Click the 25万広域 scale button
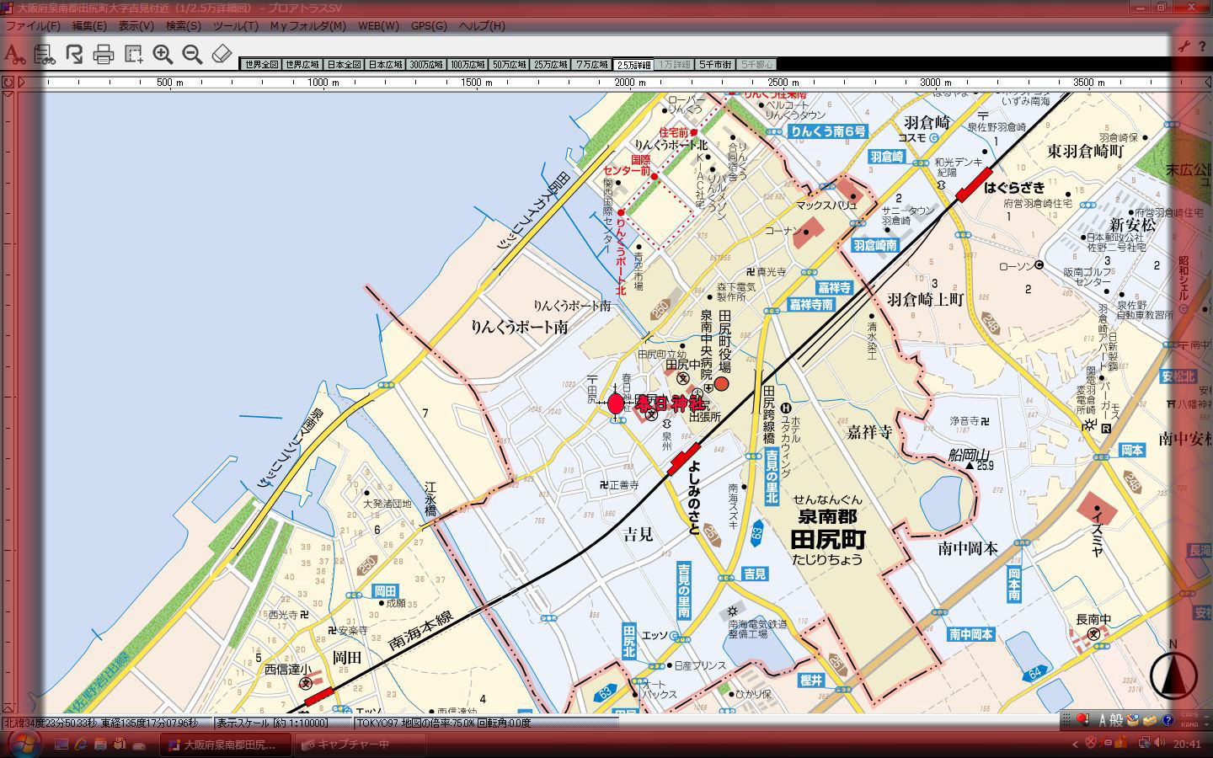Image resolution: width=1213 pixels, height=758 pixels. (x=551, y=65)
